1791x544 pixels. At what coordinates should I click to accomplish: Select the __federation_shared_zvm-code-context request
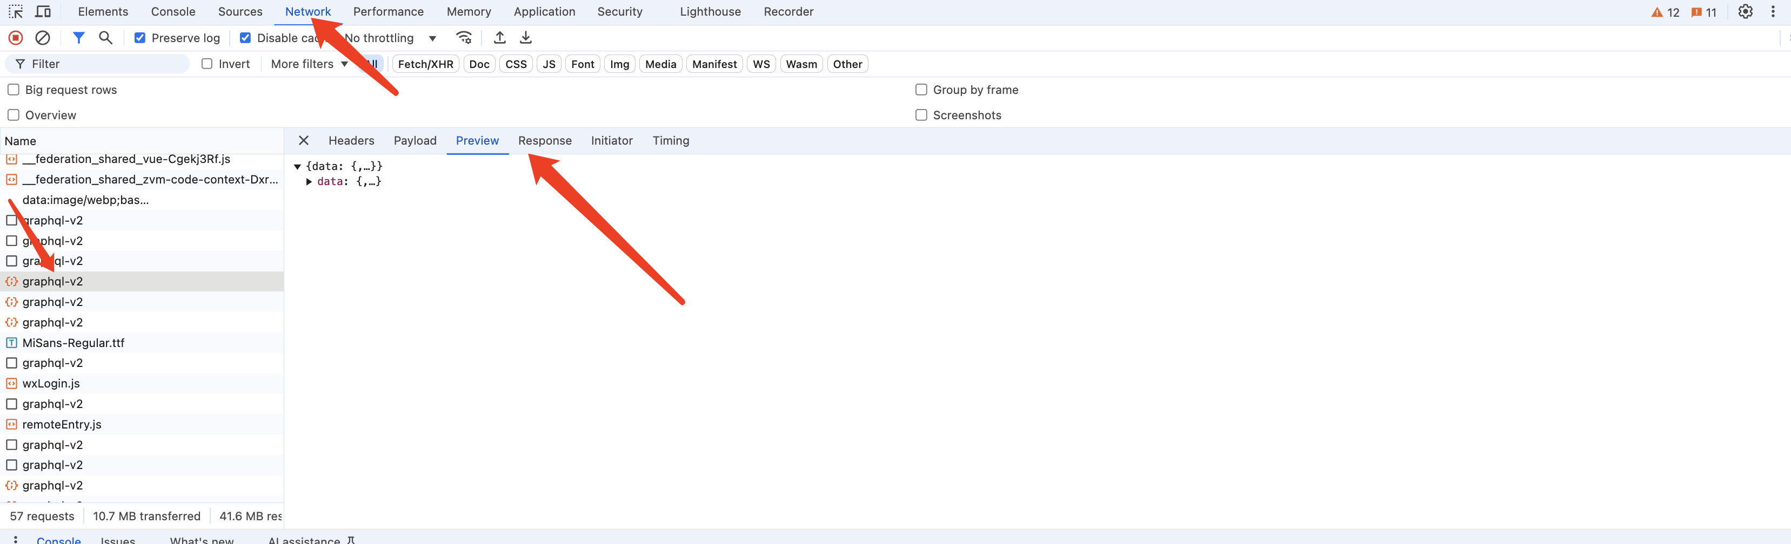pyautogui.click(x=142, y=180)
